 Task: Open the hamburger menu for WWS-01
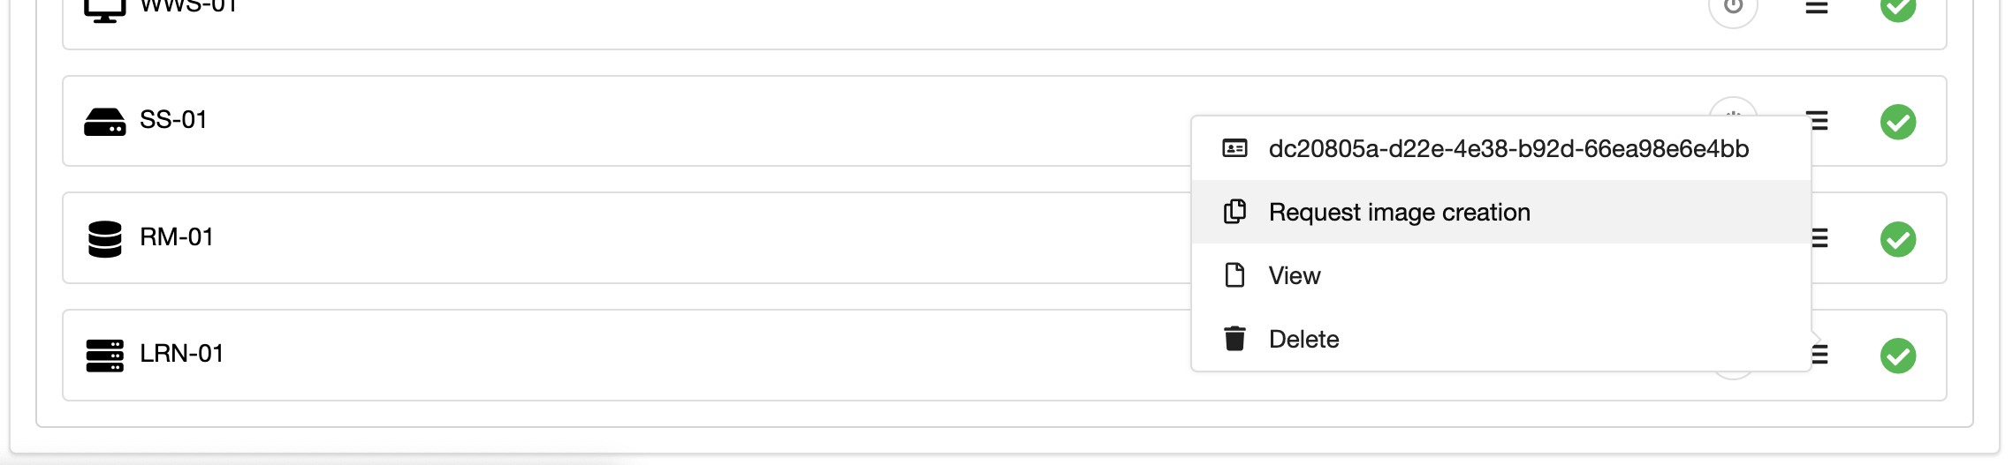click(1816, 7)
